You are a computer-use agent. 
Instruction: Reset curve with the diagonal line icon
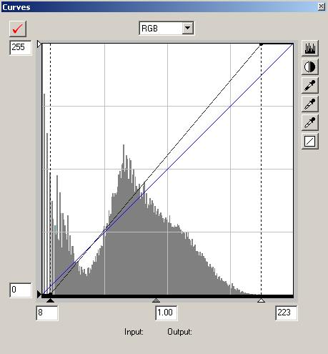tap(310, 141)
